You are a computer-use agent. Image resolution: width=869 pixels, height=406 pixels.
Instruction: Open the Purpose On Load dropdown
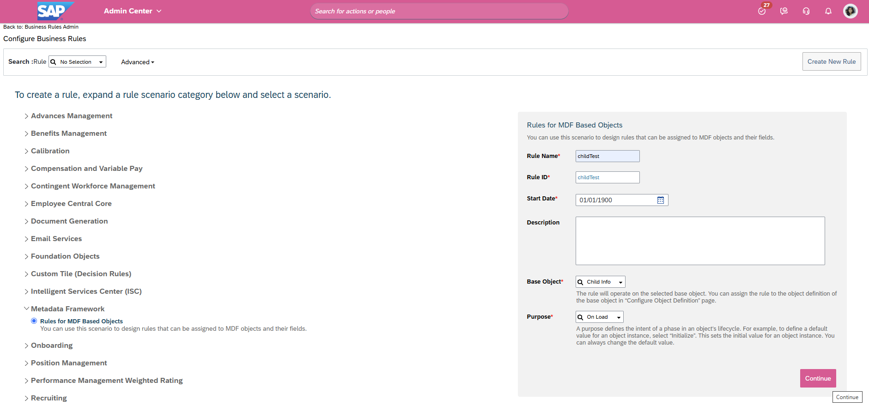(x=600, y=317)
